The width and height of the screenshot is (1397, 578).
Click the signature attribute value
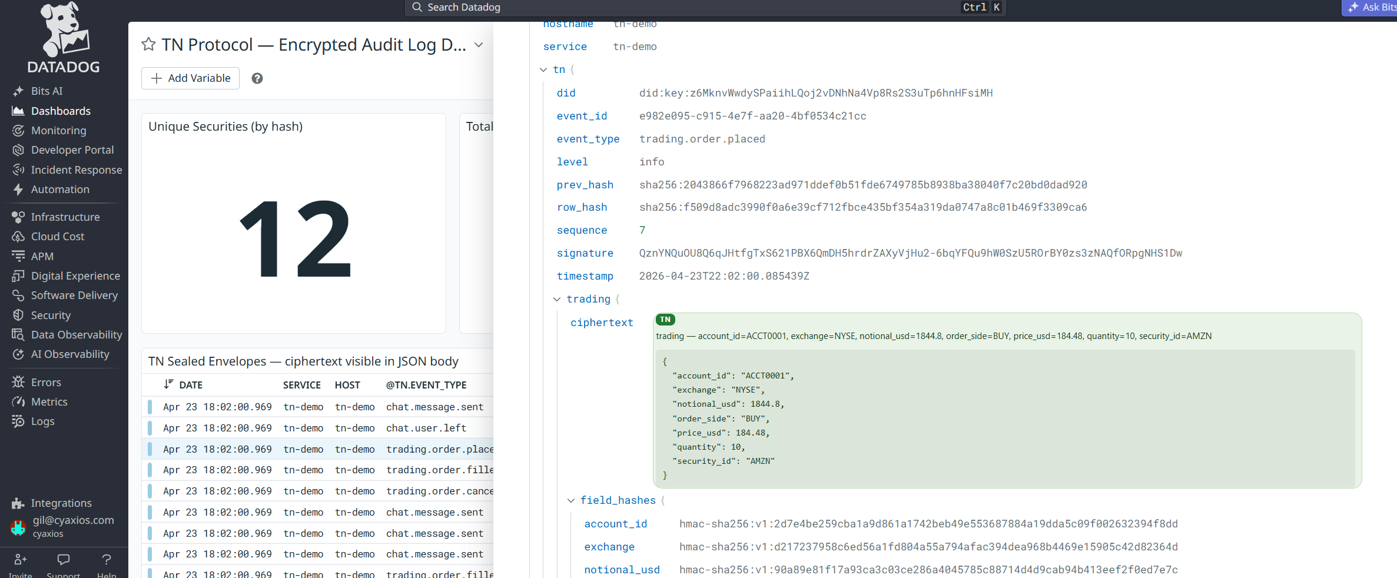[911, 253]
